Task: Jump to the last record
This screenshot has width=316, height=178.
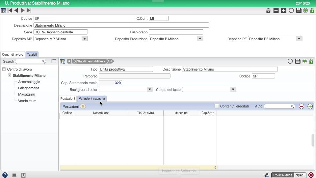Action: click(29, 11)
